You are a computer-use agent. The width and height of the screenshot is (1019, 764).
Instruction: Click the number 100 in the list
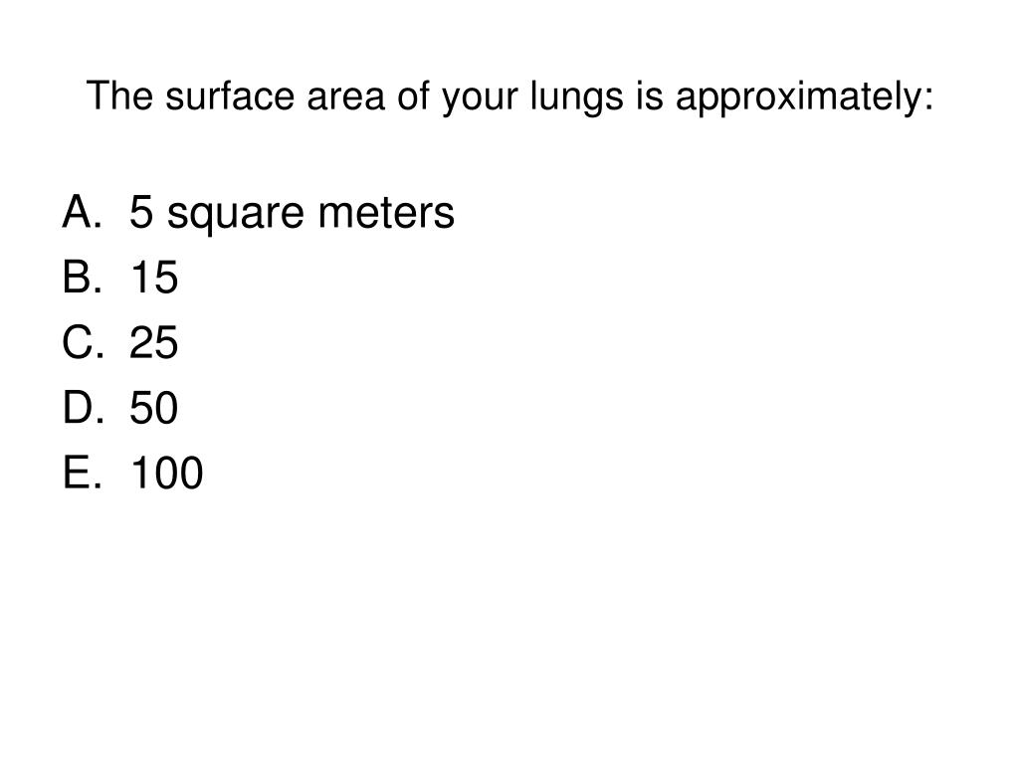coord(166,473)
